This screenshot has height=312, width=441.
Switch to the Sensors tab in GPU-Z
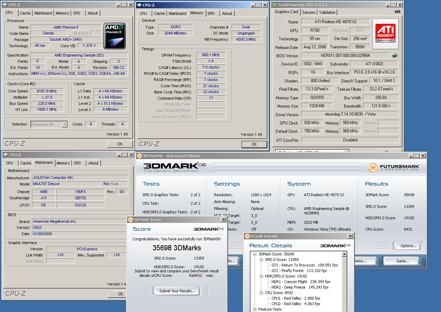(x=309, y=12)
